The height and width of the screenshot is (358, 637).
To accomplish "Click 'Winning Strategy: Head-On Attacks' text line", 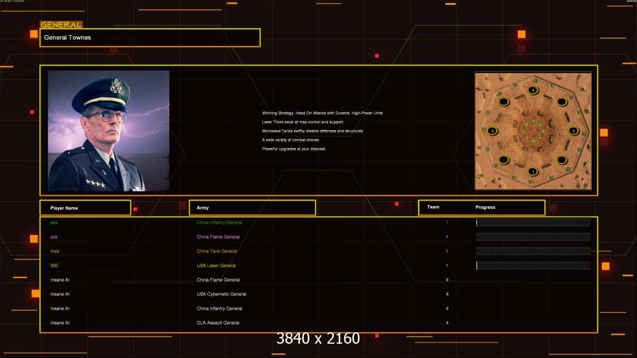I will [x=322, y=113].
